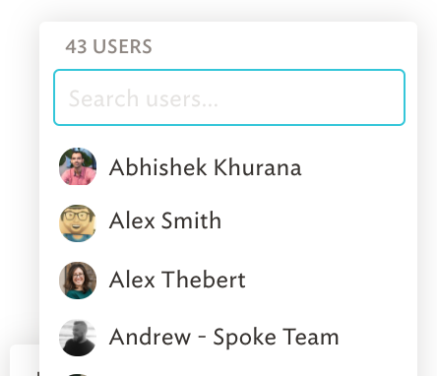Click Andrew's black-and-white avatar
This screenshot has width=437, height=376.
[x=78, y=338]
